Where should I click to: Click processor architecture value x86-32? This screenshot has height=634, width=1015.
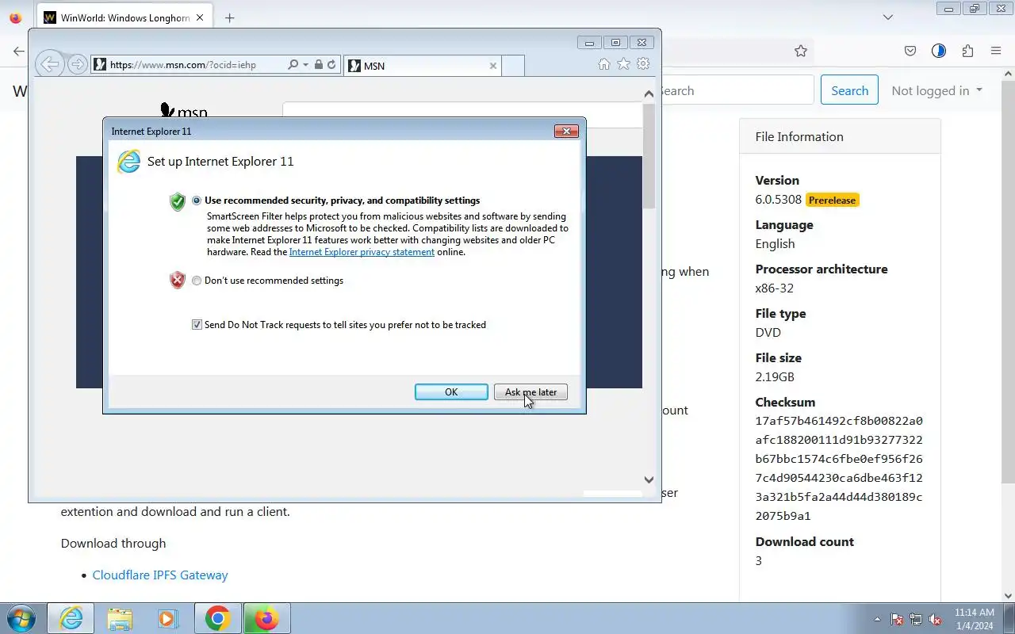click(774, 288)
